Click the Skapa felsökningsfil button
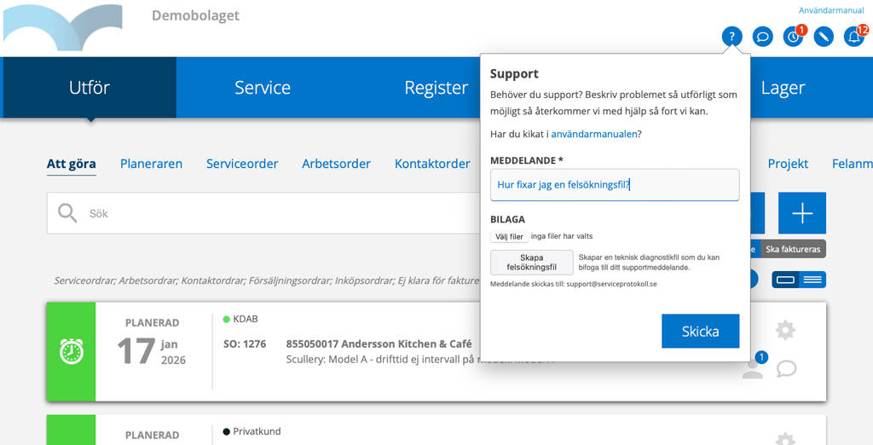The width and height of the screenshot is (873, 445). pyautogui.click(x=531, y=262)
